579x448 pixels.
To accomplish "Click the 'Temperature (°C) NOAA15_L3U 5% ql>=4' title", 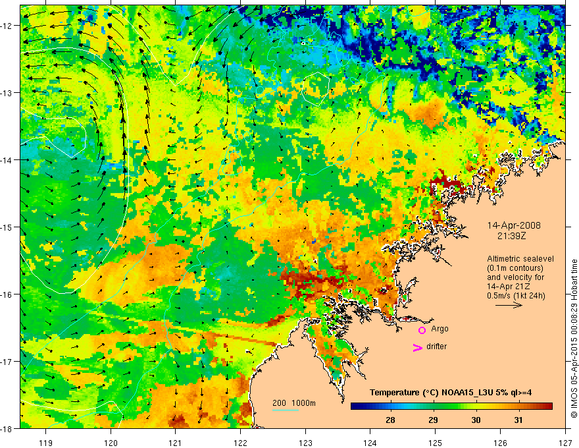I will (451, 393).
